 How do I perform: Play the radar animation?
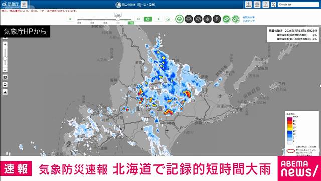(158, 19)
